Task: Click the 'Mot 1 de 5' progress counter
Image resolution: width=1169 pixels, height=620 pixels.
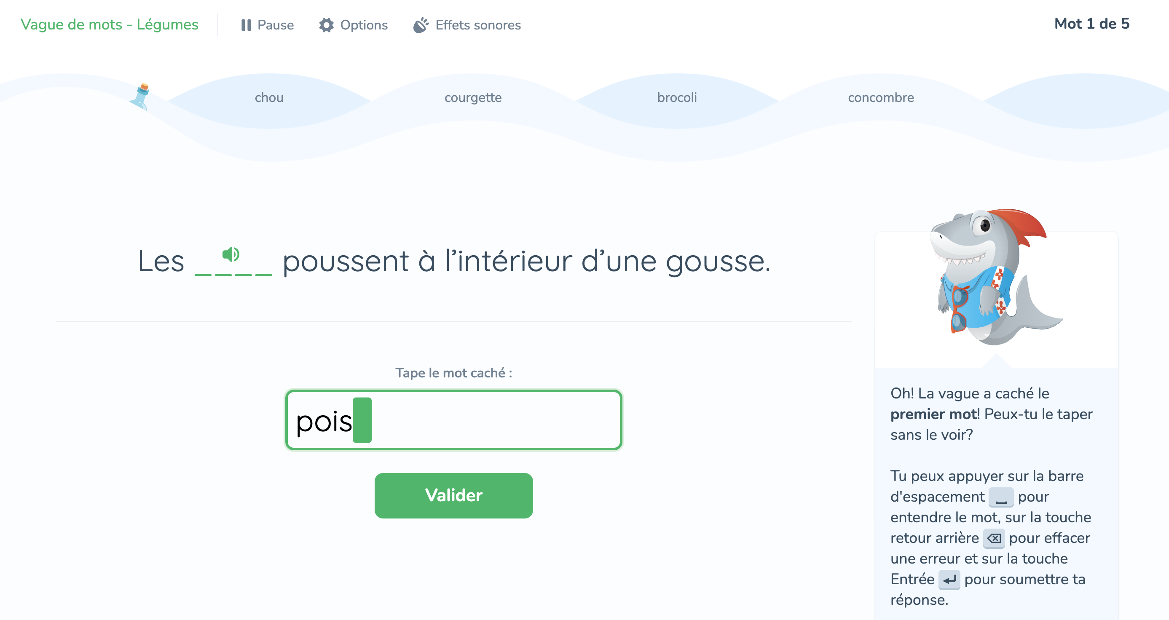Action: [x=1091, y=24]
